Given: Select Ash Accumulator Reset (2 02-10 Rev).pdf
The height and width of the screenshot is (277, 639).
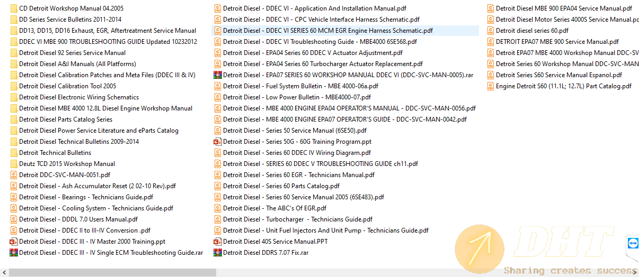Looking at the screenshot, I should tap(97, 186).
